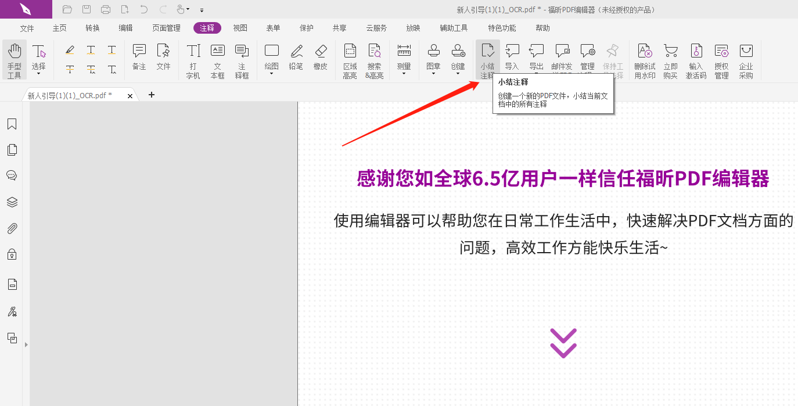Viewport: 798px width, 406px height.
Task: Open the Attachments paperclip panel
Action: [x=12, y=228]
